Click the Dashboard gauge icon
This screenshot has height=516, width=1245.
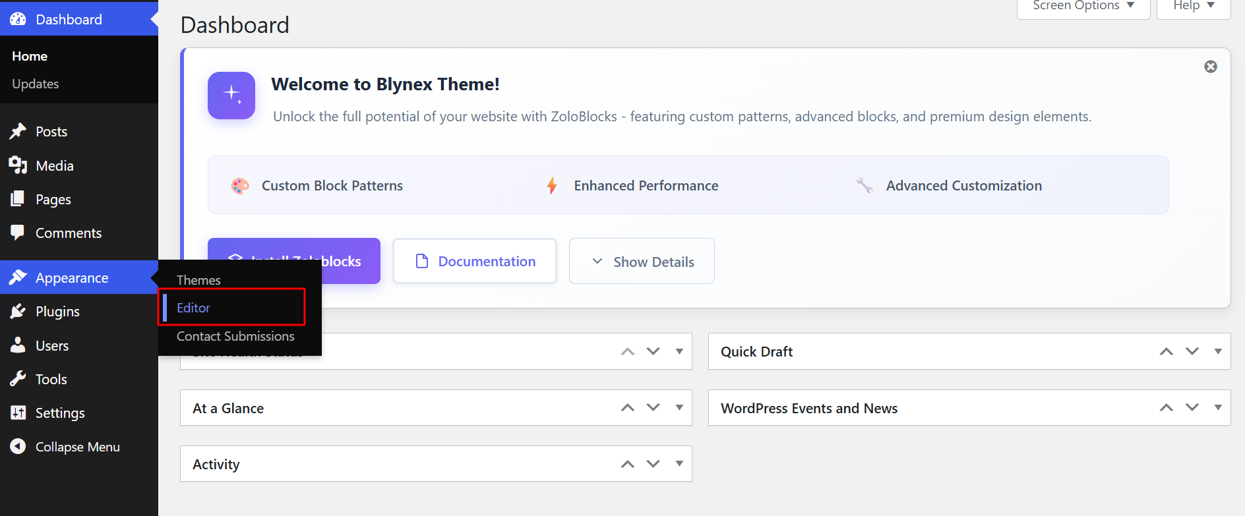(18, 19)
